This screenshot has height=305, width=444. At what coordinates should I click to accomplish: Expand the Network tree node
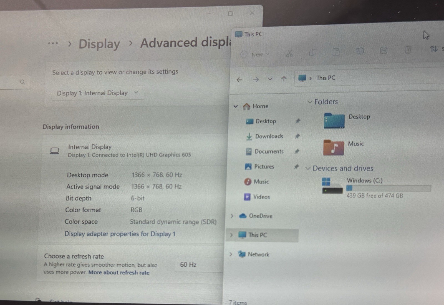[x=231, y=254]
